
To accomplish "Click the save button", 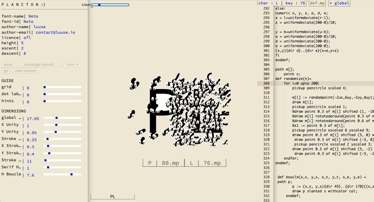I will tap(8, 65).
